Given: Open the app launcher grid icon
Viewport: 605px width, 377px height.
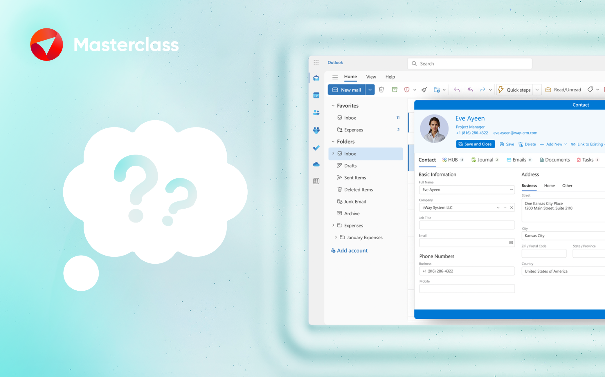Looking at the screenshot, I should click(x=316, y=63).
